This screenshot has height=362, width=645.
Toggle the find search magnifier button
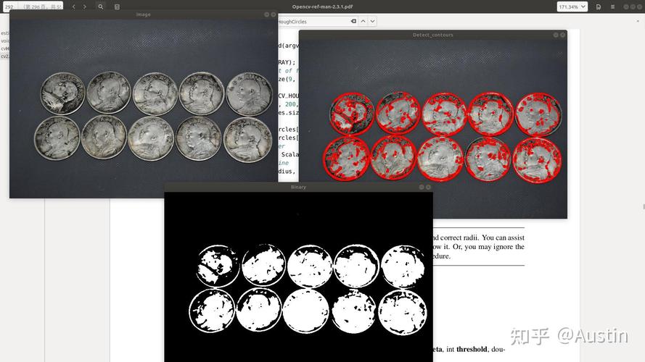click(x=101, y=7)
